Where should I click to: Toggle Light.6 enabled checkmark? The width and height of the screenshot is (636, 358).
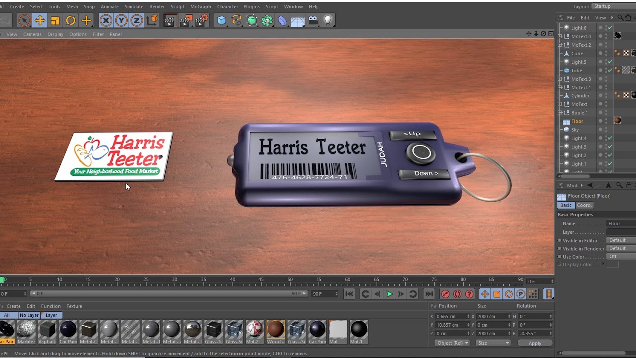click(x=610, y=28)
